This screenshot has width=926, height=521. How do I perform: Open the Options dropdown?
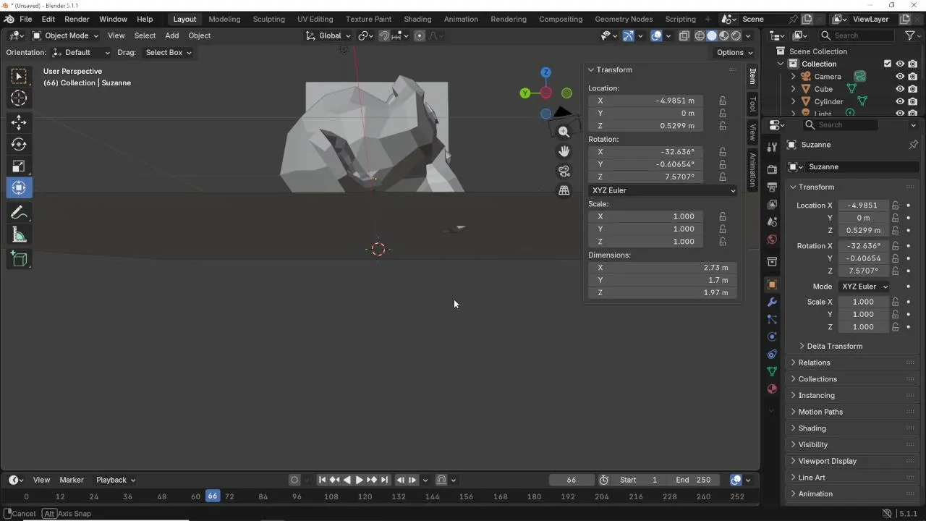734,52
